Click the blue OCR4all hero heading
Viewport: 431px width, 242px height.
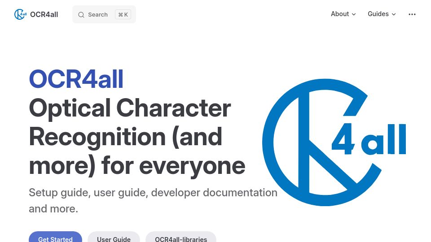pos(76,79)
